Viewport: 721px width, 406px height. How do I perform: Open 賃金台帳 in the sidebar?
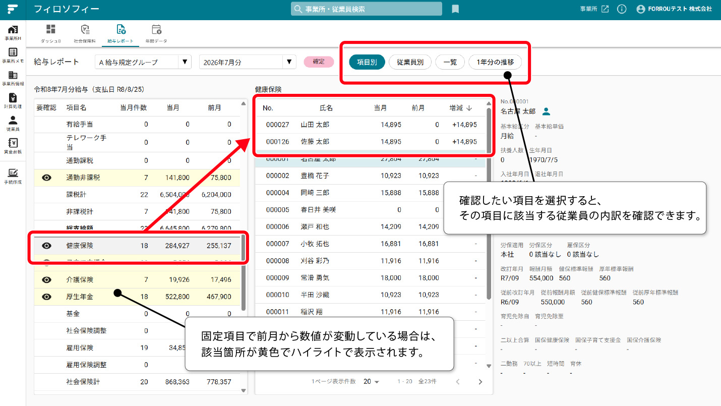pos(13,146)
